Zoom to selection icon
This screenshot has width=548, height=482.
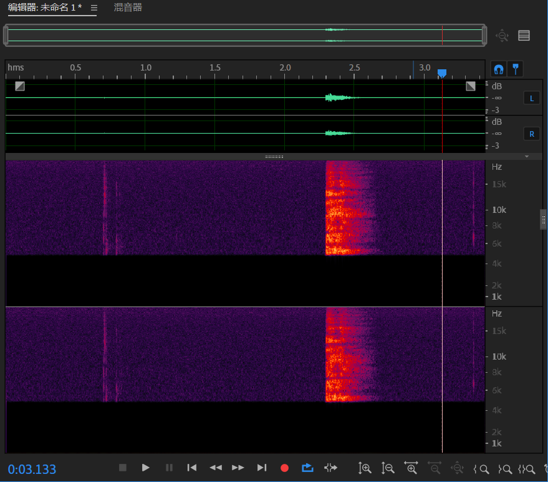click(x=527, y=469)
